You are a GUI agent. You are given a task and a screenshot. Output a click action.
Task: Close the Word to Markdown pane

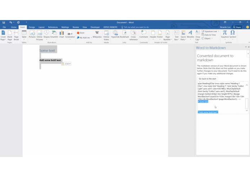point(249,47)
